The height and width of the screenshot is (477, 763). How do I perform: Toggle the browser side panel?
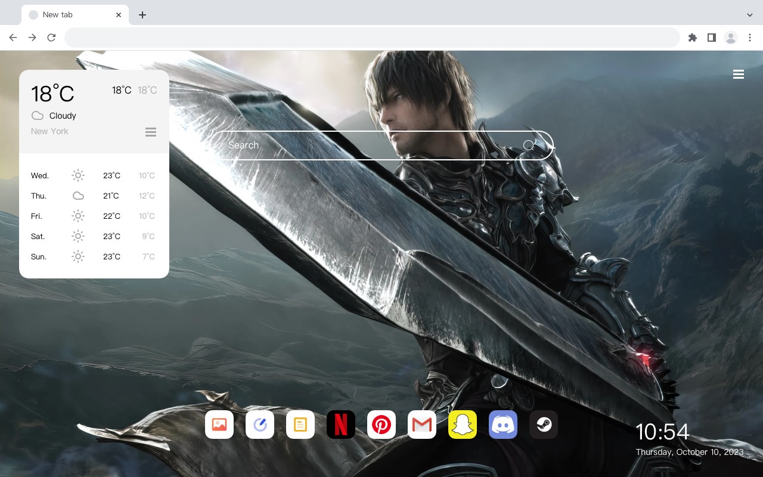[711, 38]
